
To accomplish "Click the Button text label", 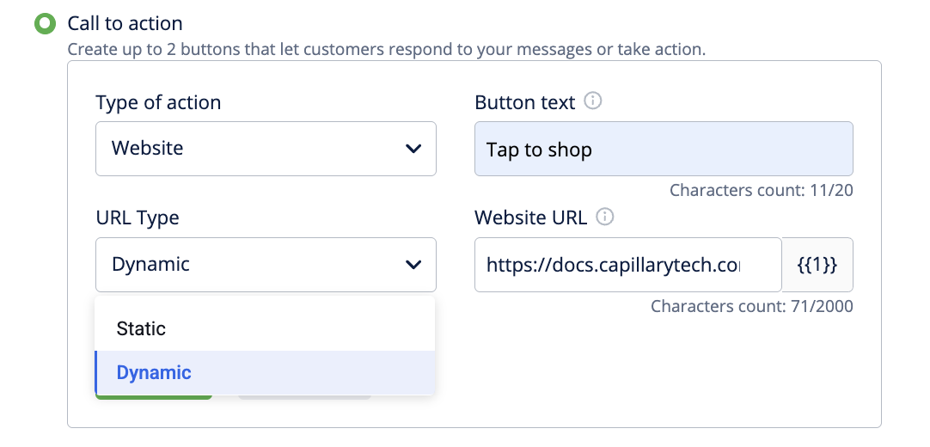I will pos(525,102).
